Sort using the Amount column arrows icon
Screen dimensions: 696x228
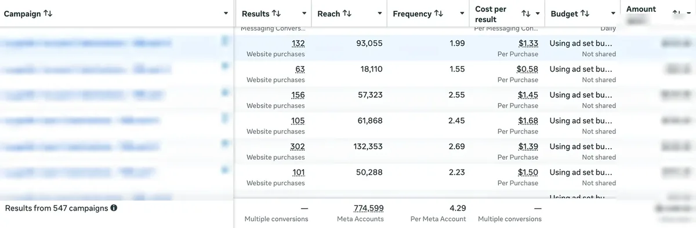click(x=676, y=13)
